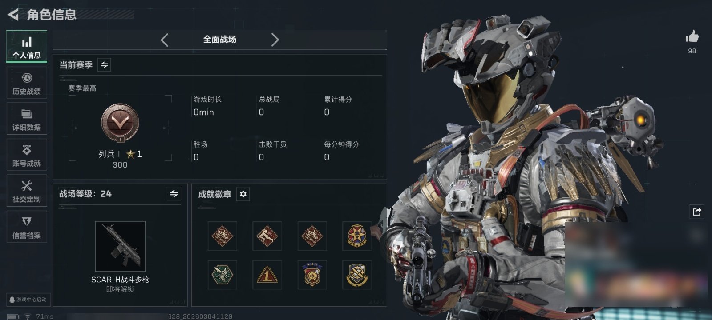Open the 账号成就 sidebar icon
The width and height of the screenshot is (712, 320).
[27, 155]
